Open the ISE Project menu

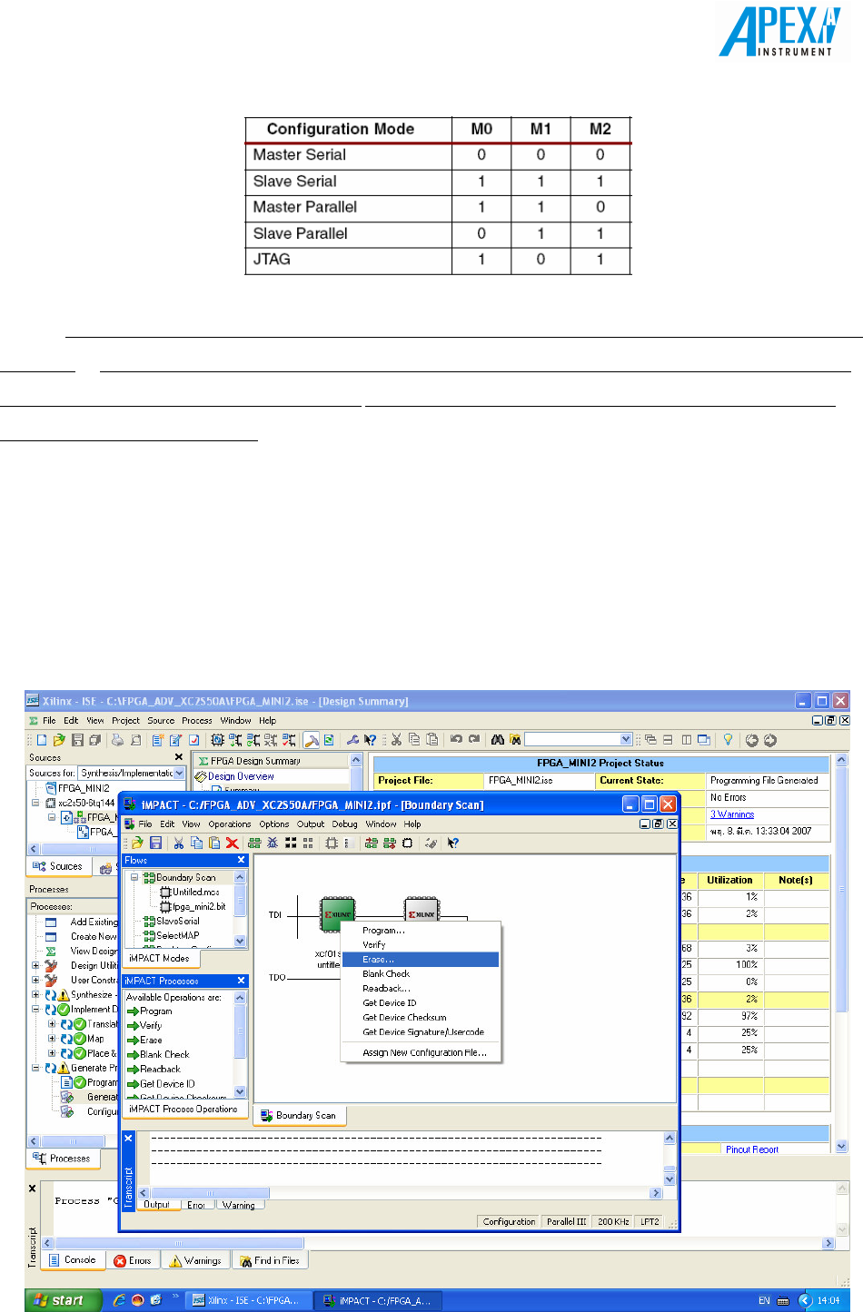pos(126,721)
